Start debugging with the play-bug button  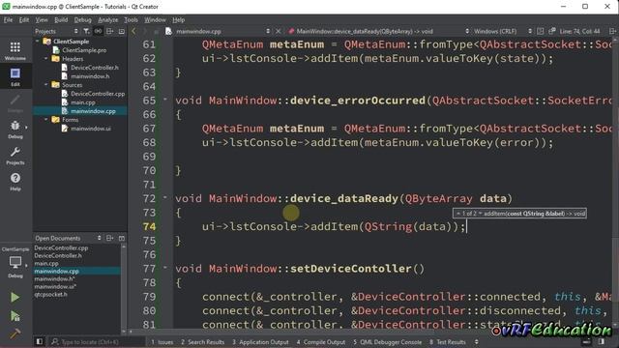pyautogui.click(x=15, y=316)
